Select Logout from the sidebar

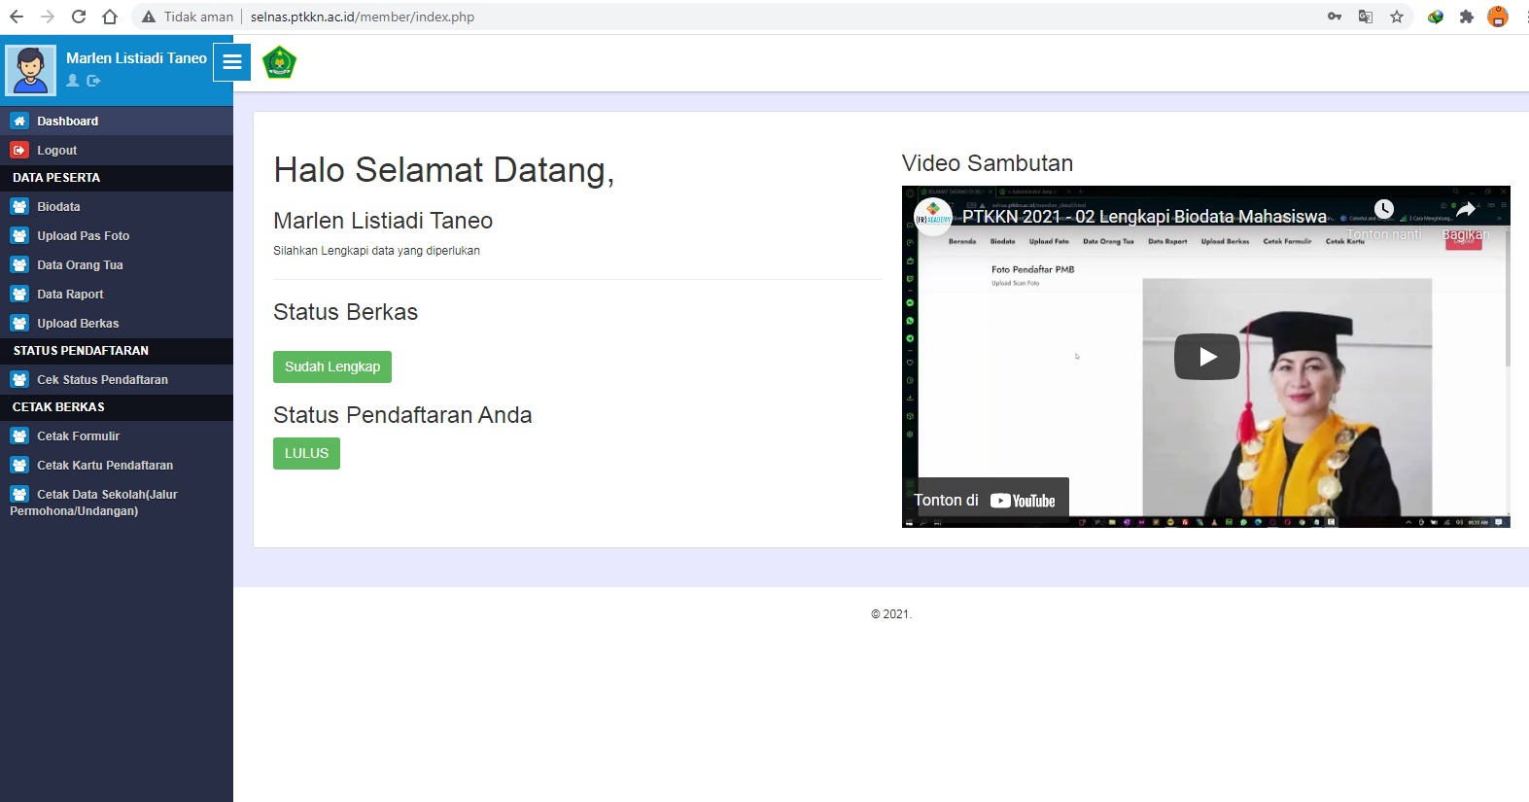tap(56, 151)
